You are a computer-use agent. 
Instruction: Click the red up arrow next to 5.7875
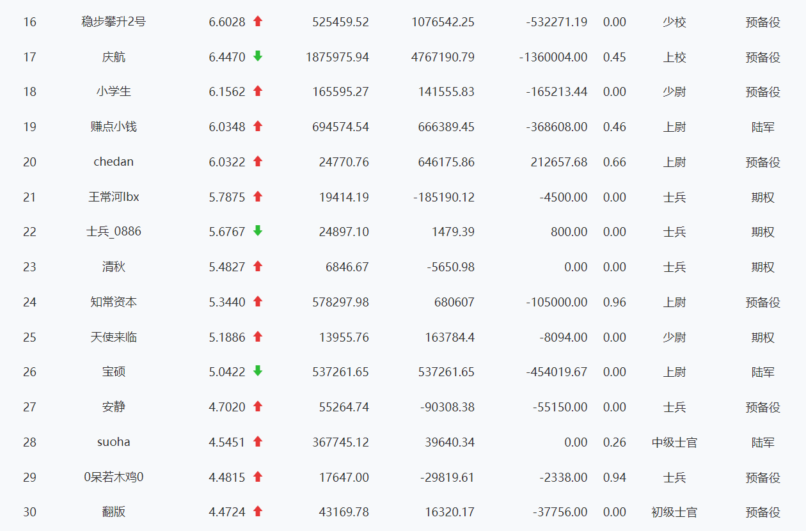pyautogui.click(x=258, y=196)
